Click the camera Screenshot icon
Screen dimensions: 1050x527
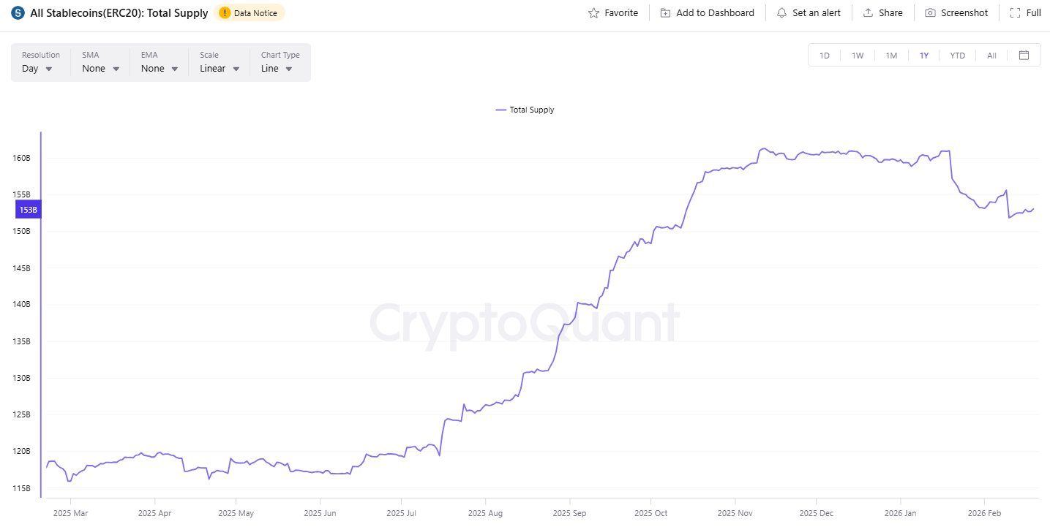point(930,13)
